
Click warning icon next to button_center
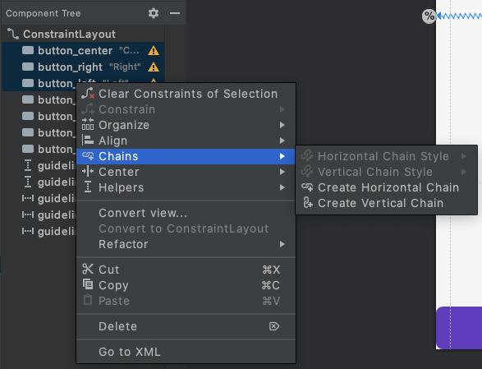154,50
